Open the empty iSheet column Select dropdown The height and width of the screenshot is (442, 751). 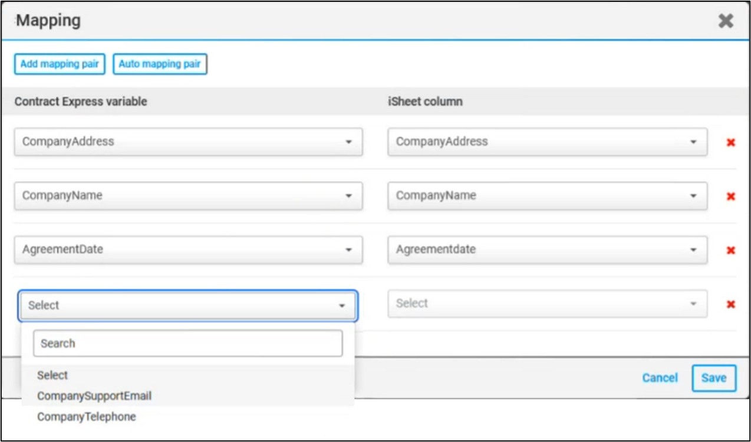[x=547, y=304]
